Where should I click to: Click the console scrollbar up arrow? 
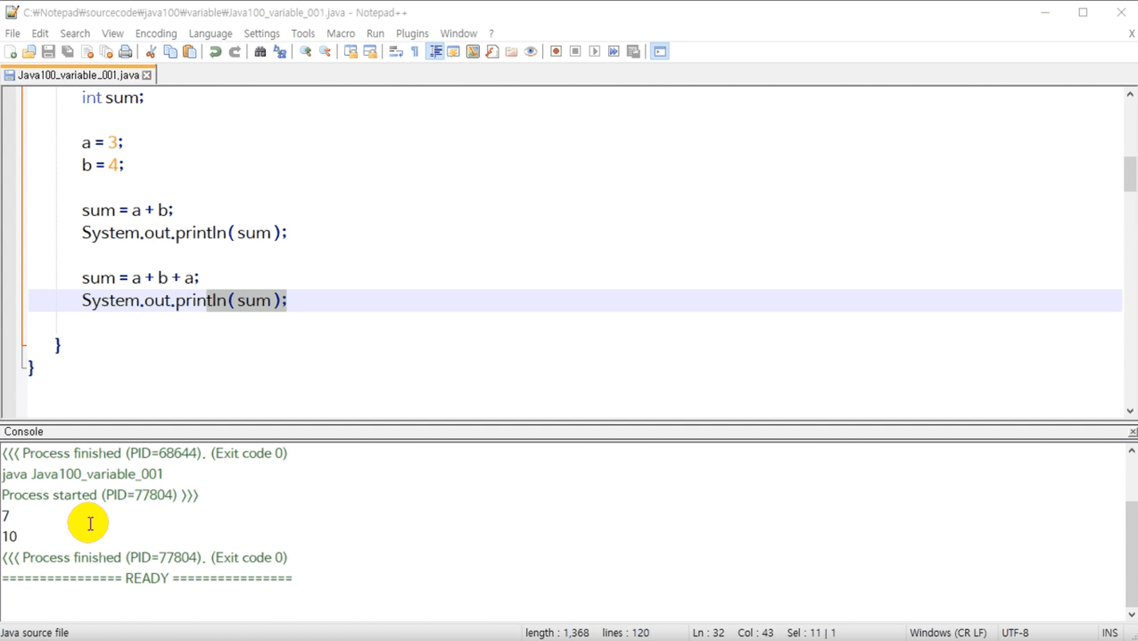(1131, 451)
